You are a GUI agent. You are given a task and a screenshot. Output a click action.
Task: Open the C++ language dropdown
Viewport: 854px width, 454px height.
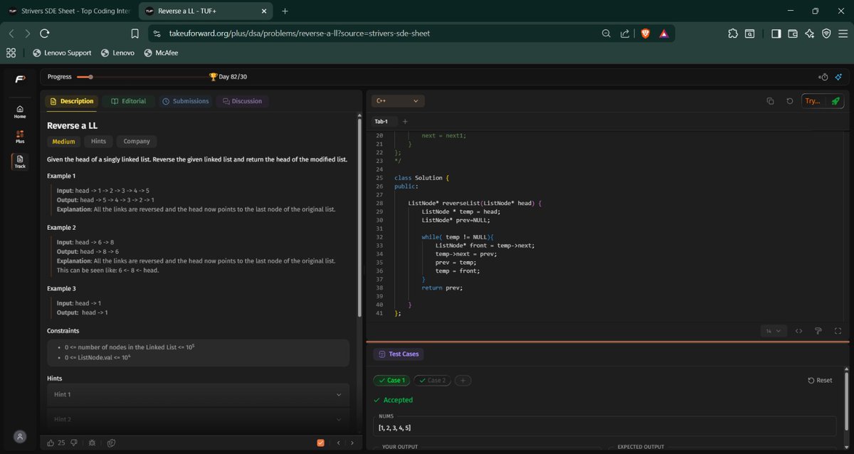(397, 101)
